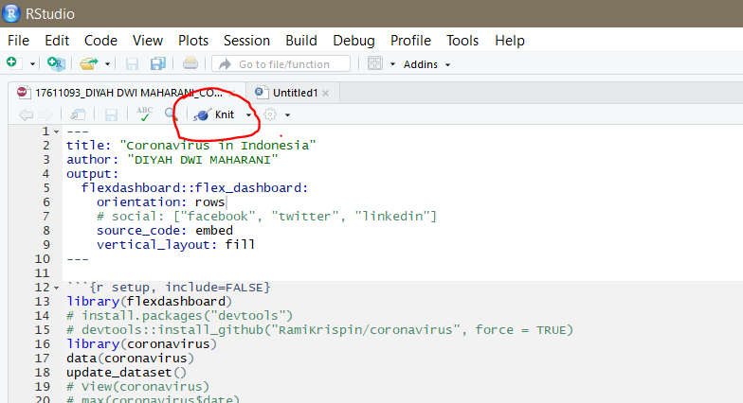The image size is (743, 403).
Task: Open the Session menu
Action: coord(246,41)
